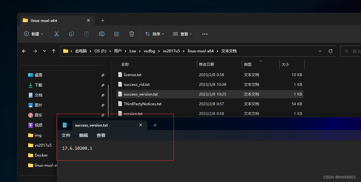Unpin 下载 from the sidebar

(x=103, y=85)
